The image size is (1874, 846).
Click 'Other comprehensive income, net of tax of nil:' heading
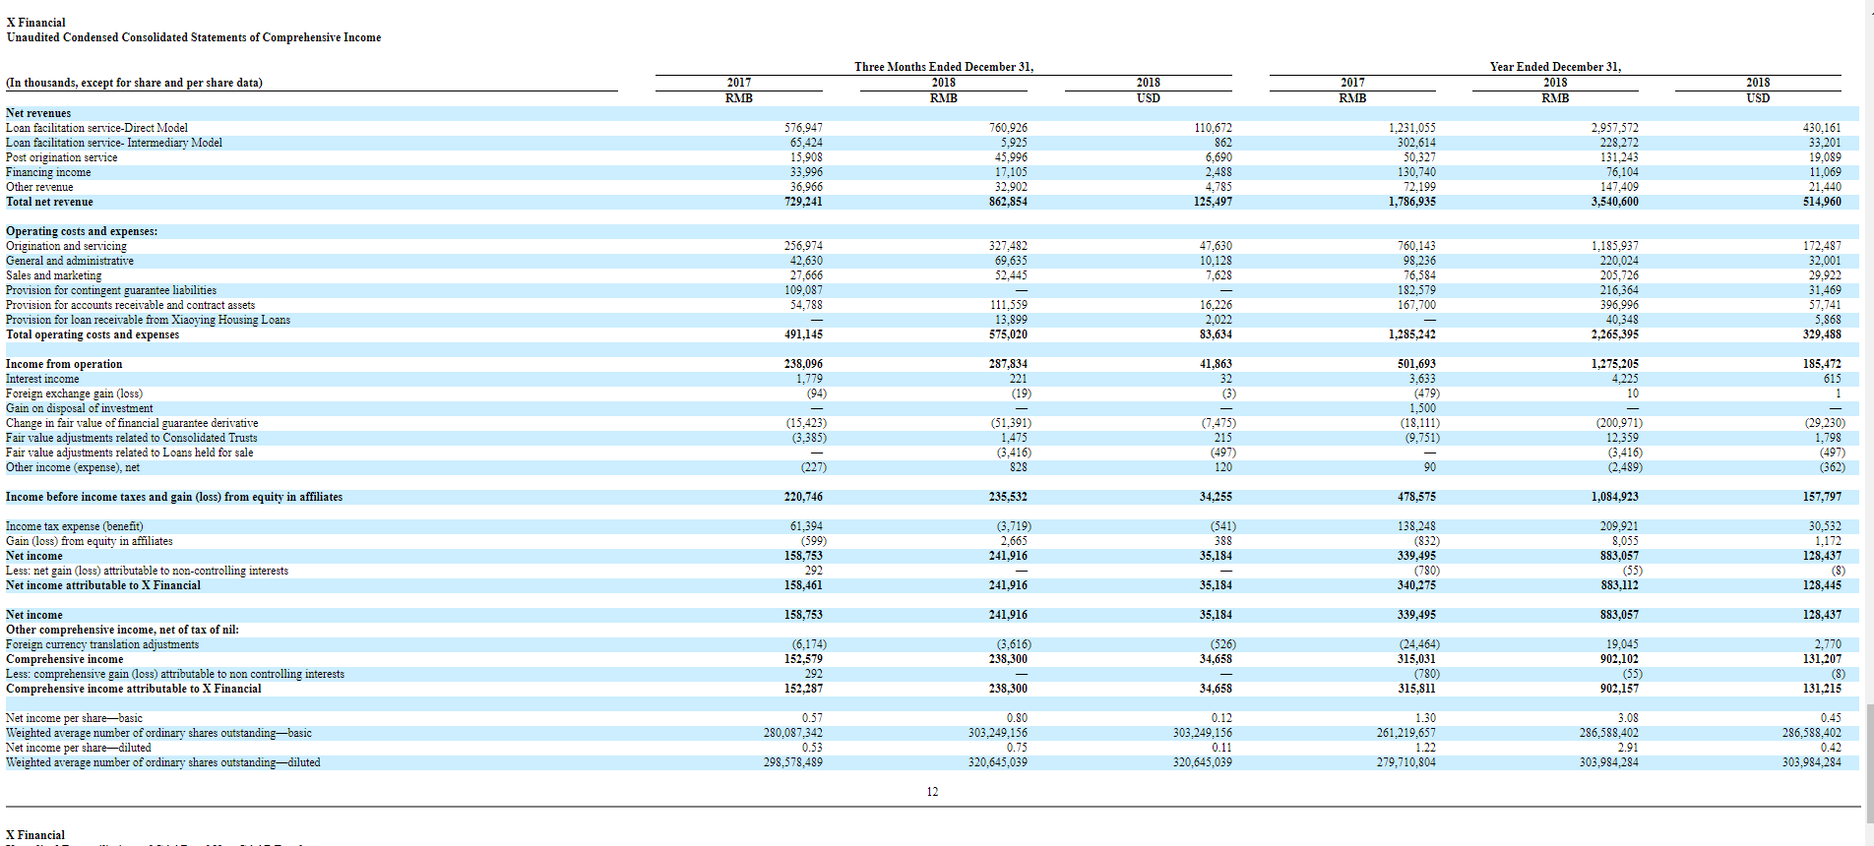122,630
